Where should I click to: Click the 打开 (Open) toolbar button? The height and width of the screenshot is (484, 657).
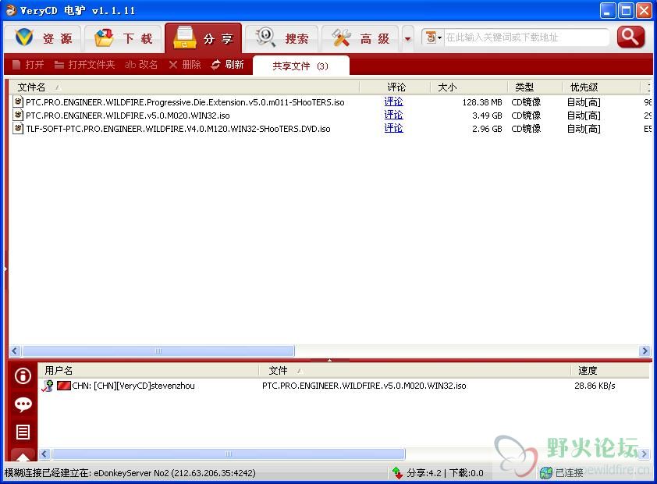(28, 65)
